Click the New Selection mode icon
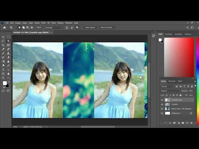Image resolution: width=199 pixels, height=149 pixels. pyautogui.click(x=19, y=28)
